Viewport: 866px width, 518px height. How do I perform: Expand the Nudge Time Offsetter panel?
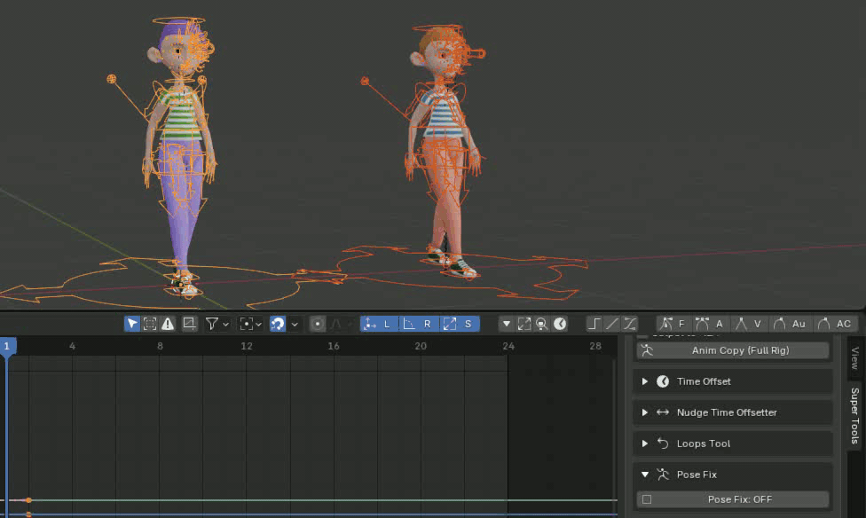click(644, 412)
